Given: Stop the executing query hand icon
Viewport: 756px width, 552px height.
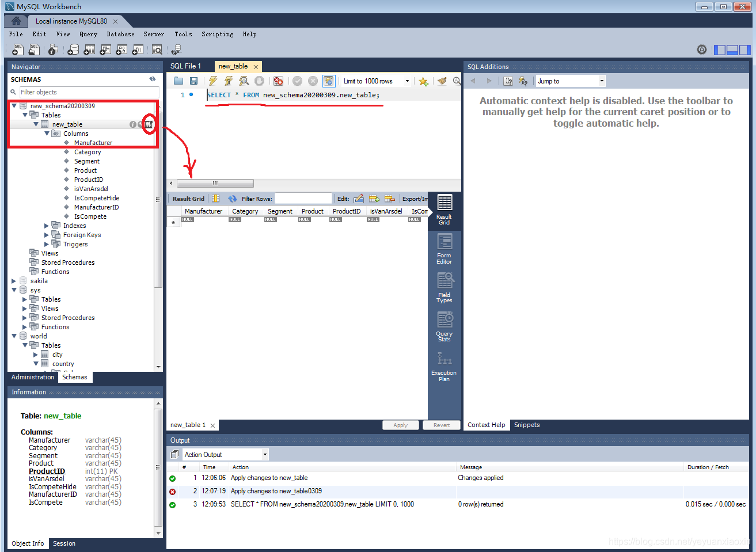Looking at the screenshot, I should (x=260, y=81).
